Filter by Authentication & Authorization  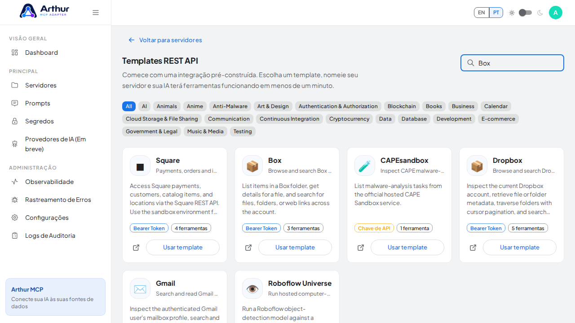click(338, 106)
